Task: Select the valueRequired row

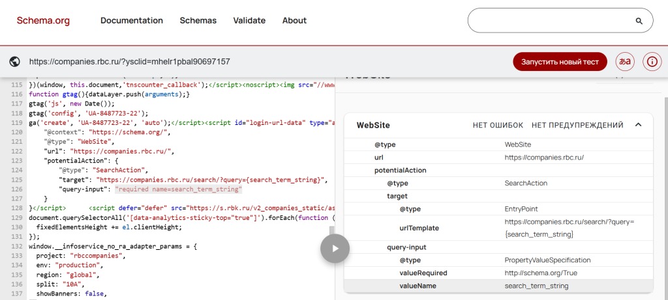Action: (x=498, y=273)
